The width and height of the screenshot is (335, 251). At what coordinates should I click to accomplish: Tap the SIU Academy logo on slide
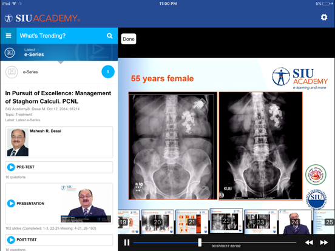click(300, 78)
